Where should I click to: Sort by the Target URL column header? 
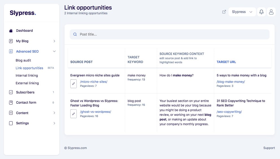coord(226,62)
